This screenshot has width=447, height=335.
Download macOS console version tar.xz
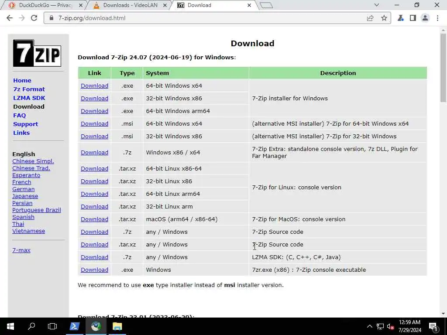pyautogui.click(x=94, y=219)
